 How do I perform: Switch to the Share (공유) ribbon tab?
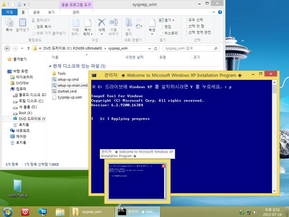36,12
